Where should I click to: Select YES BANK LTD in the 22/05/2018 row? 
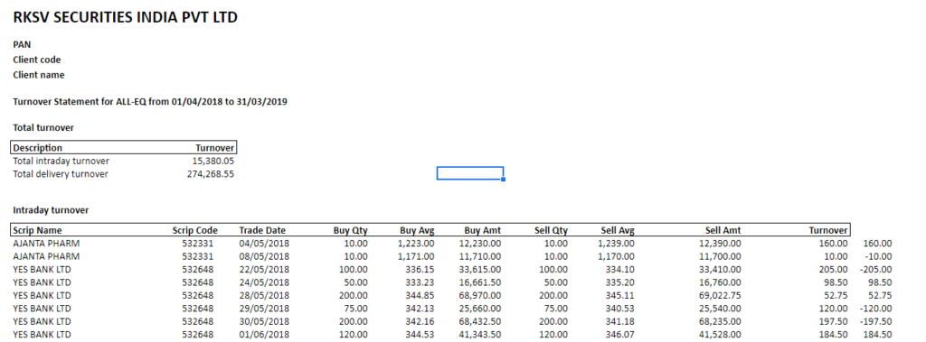(42, 269)
